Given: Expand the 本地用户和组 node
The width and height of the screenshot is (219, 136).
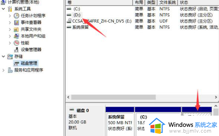Looking at the screenshot, I should pos(10,36).
